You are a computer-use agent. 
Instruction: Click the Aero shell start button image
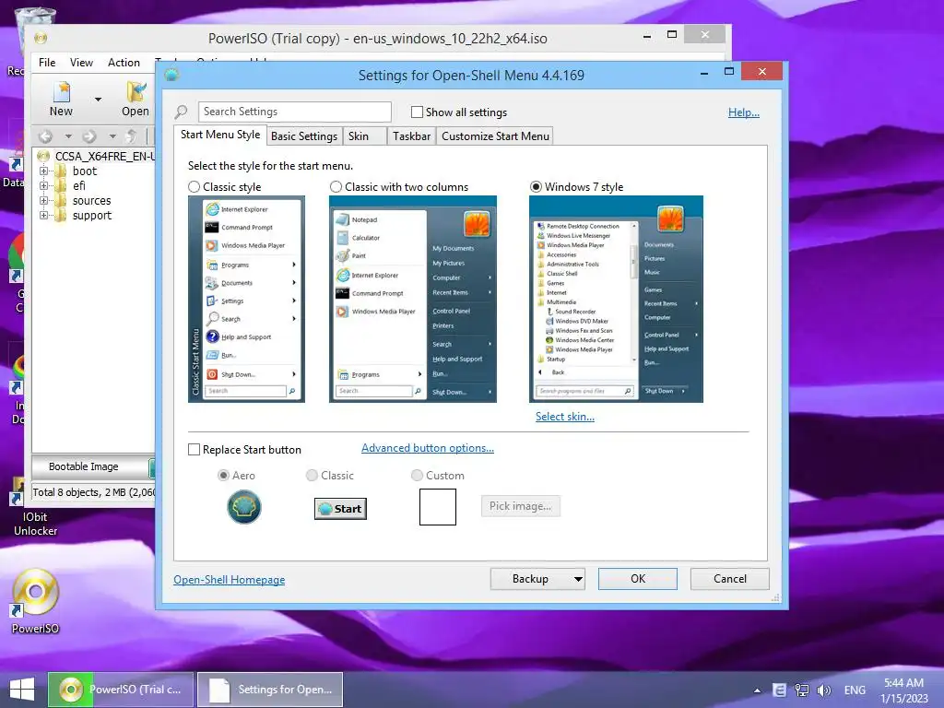point(243,507)
